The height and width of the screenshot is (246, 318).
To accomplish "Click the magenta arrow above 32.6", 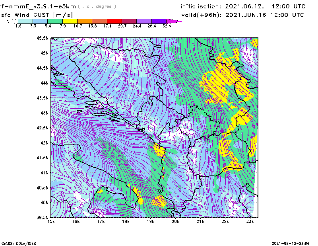I will (174, 21).
